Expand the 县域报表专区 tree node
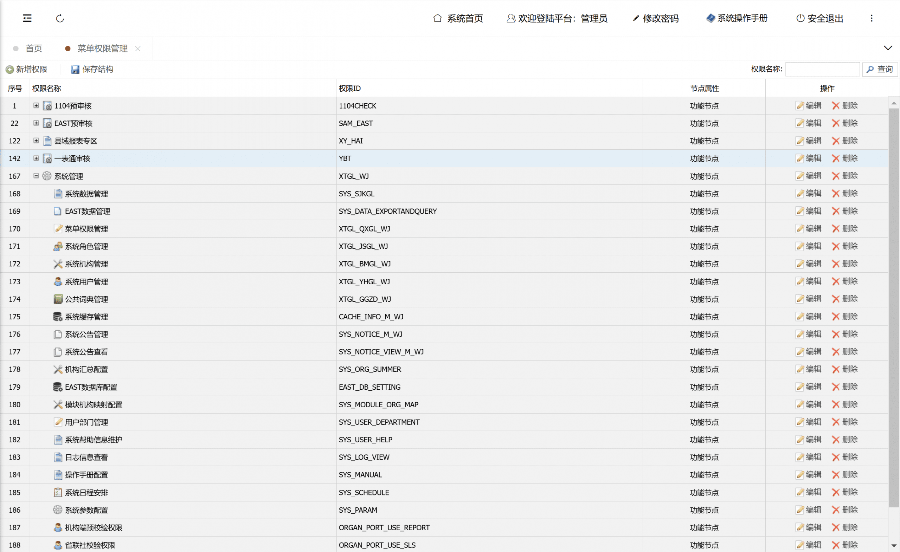This screenshot has height=552, width=900. click(36, 141)
